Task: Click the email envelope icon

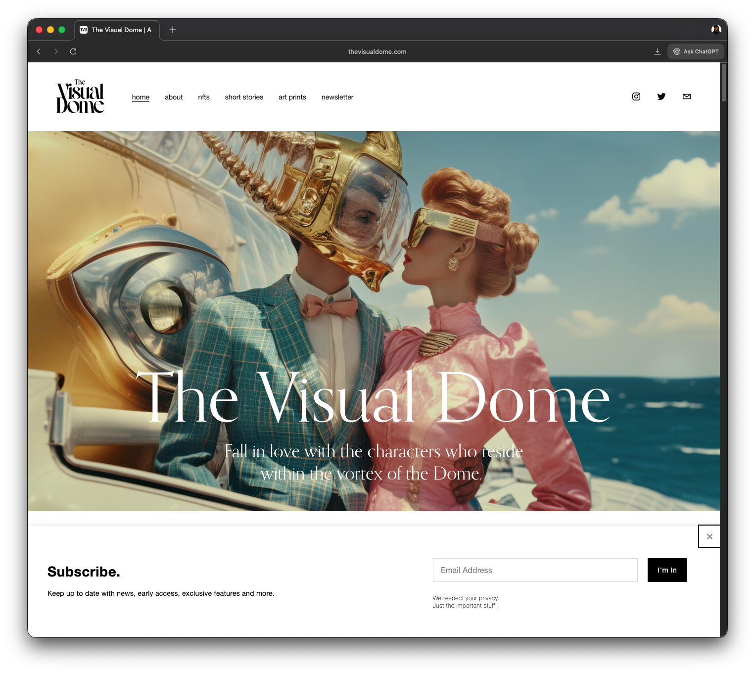Action: (687, 96)
